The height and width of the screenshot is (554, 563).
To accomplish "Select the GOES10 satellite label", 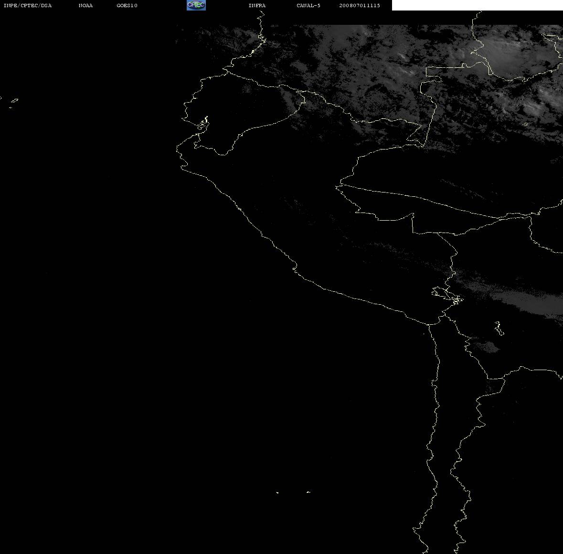I will 127,5.
